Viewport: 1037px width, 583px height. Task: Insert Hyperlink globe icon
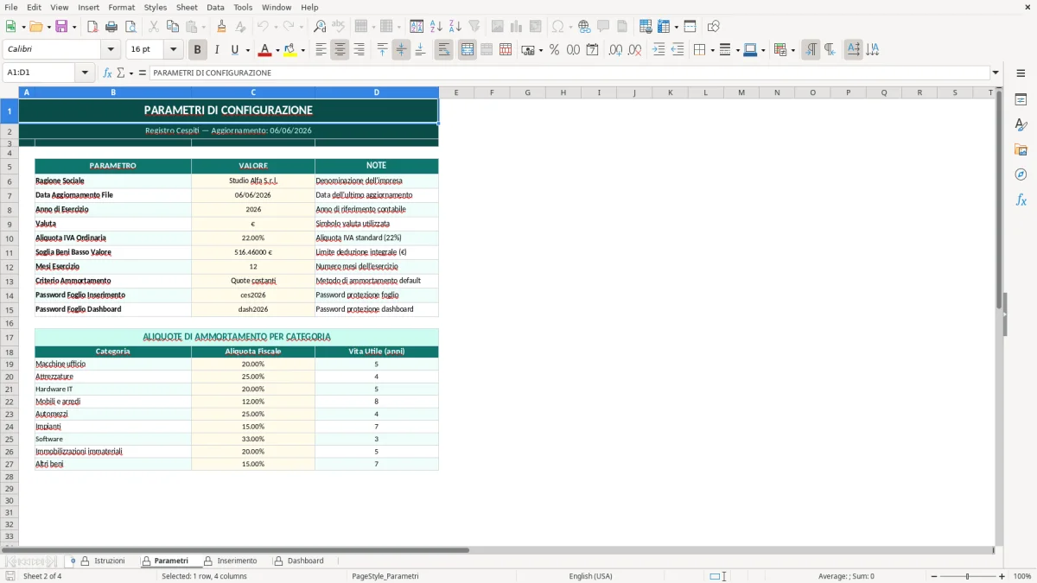tap(584, 27)
